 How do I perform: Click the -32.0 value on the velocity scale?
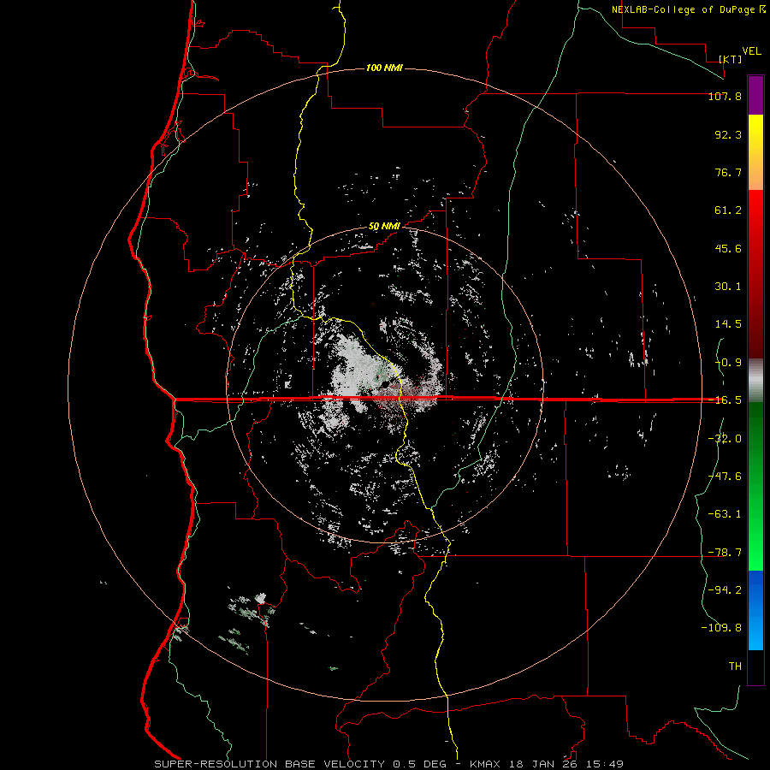725,439
